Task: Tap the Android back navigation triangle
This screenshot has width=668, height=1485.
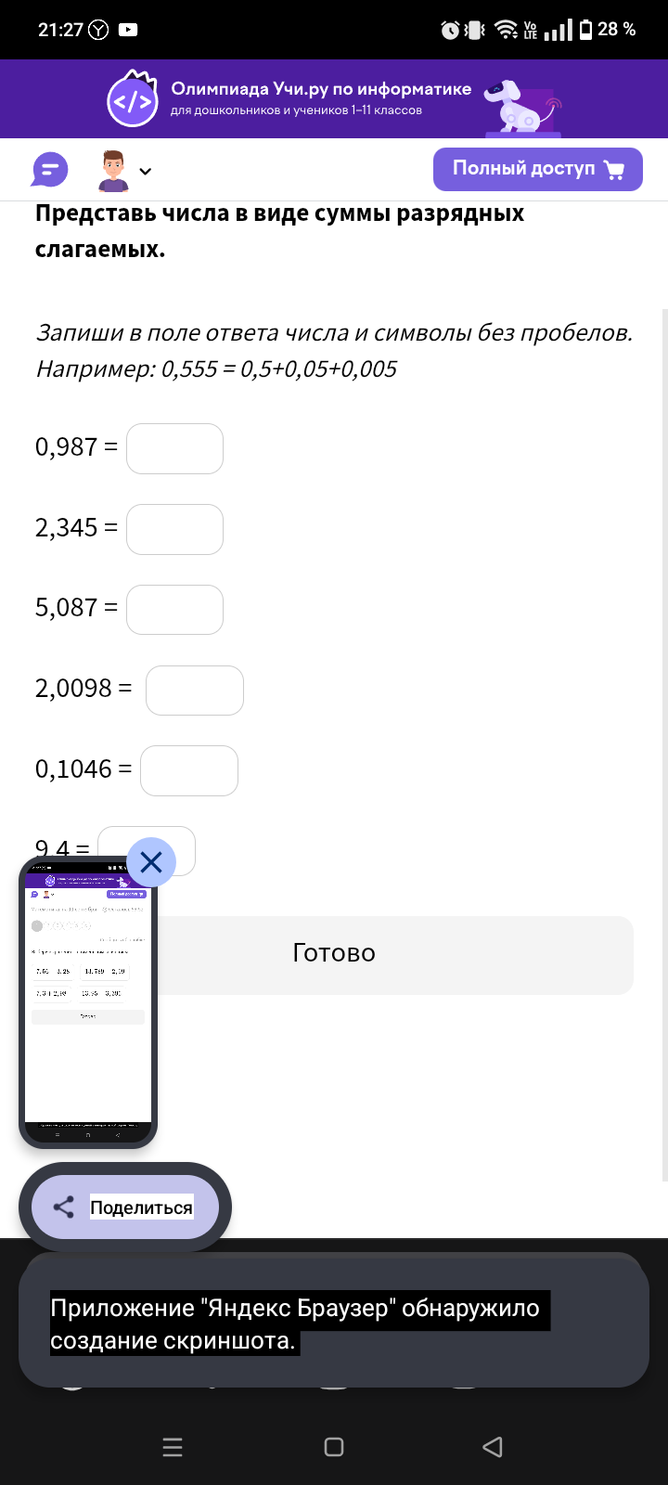Action: (x=493, y=1447)
